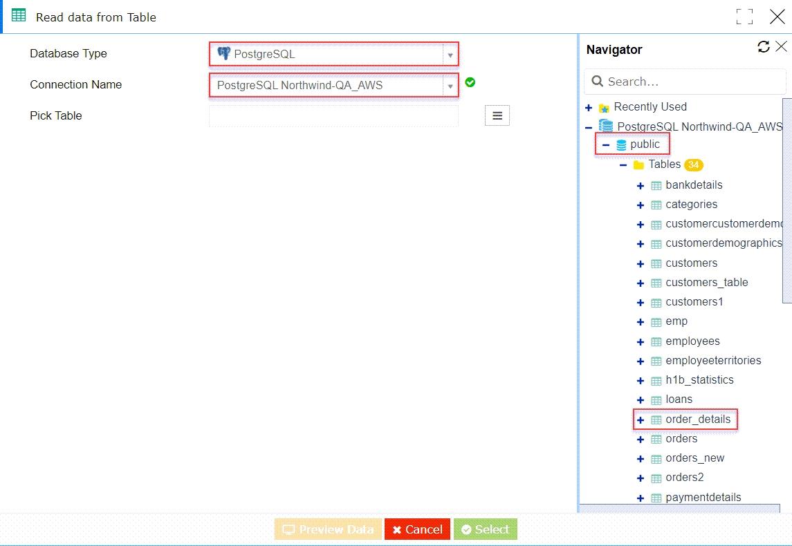792x546 pixels.
Task: Click the fullscreen expand icon in the title bar
Action: click(x=744, y=16)
